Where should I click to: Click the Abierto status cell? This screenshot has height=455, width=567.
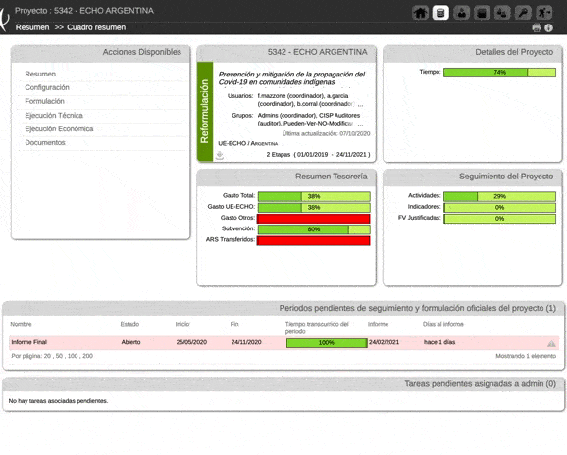point(130,342)
